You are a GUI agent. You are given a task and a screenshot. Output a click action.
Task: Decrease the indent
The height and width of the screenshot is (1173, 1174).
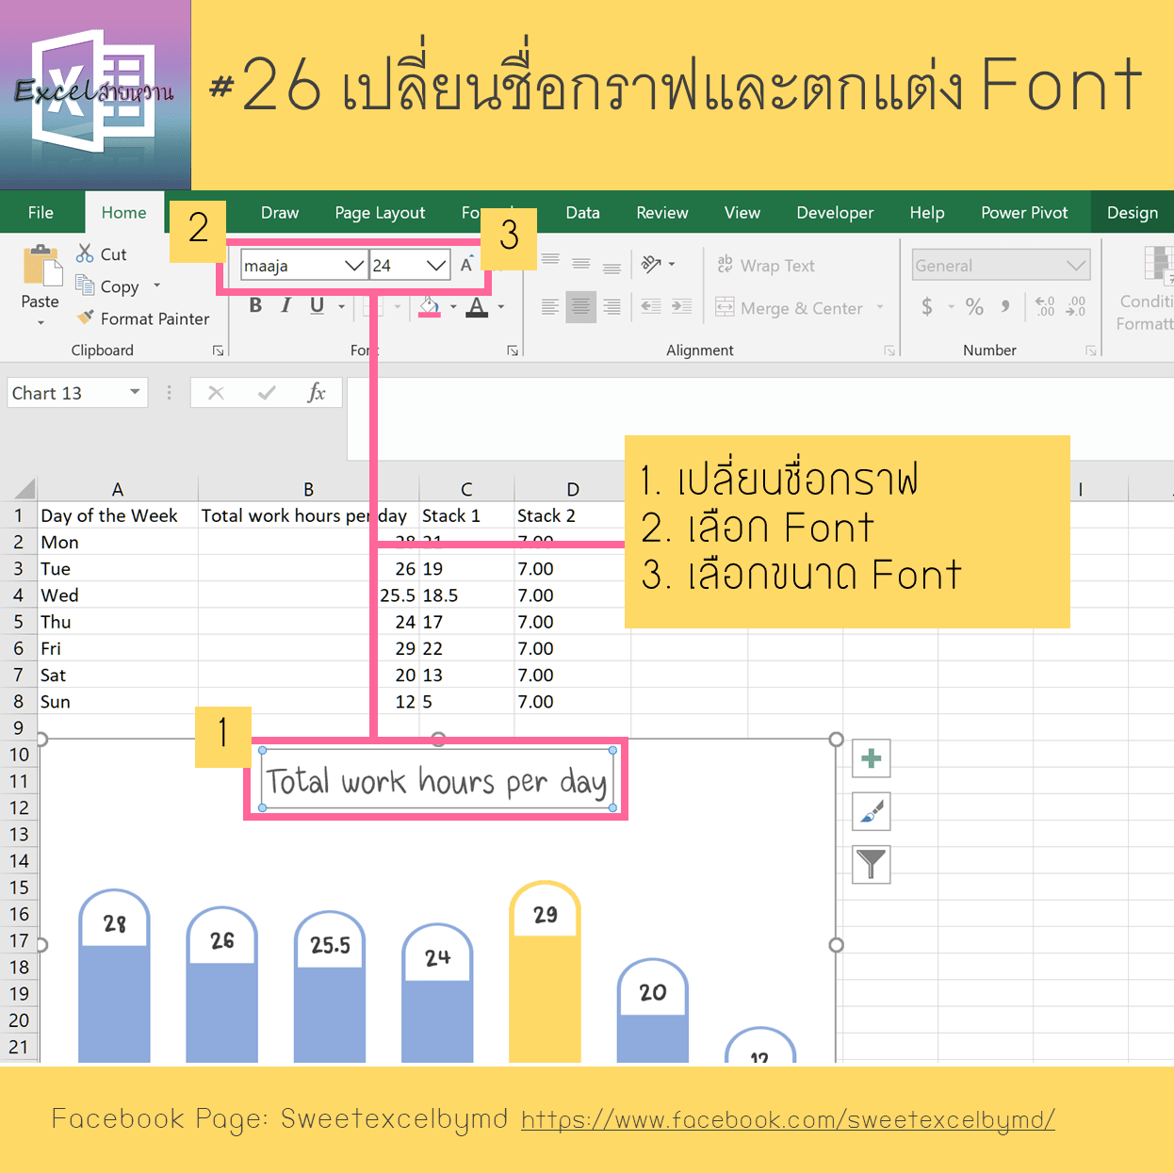click(x=651, y=306)
